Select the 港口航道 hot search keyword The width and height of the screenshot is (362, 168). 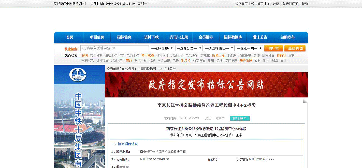pos(148,55)
